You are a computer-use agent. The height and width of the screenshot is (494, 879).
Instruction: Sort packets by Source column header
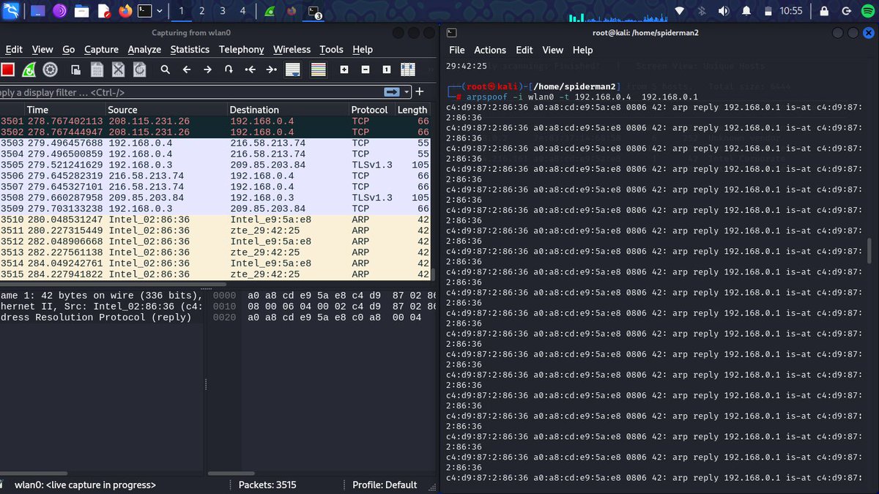166,110
